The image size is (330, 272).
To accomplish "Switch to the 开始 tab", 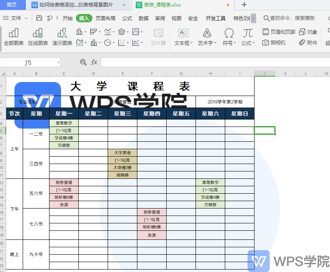I will pyautogui.click(x=67, y=18).
